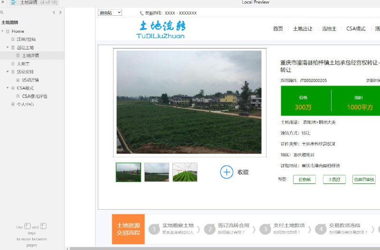Screen dimensions: 380x250
Task: Go to next page with right chevron
Action: [x=60, y=12]
